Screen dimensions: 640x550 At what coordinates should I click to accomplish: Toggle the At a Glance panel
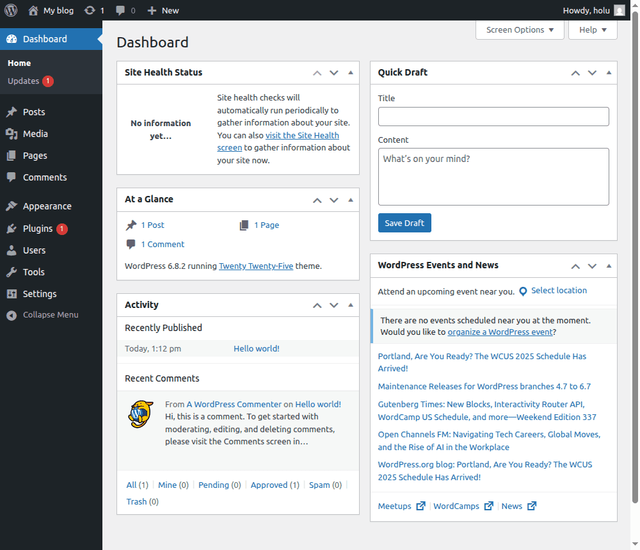point(351,200)
